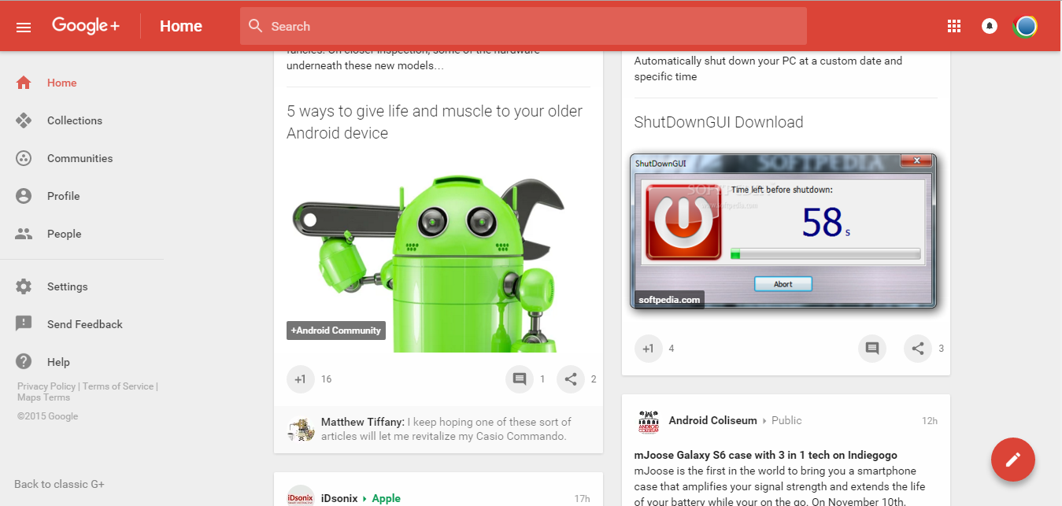This screenshot has height=506, width=1062.
Task: Click Back to classic G+
Action: coord(59,484)
